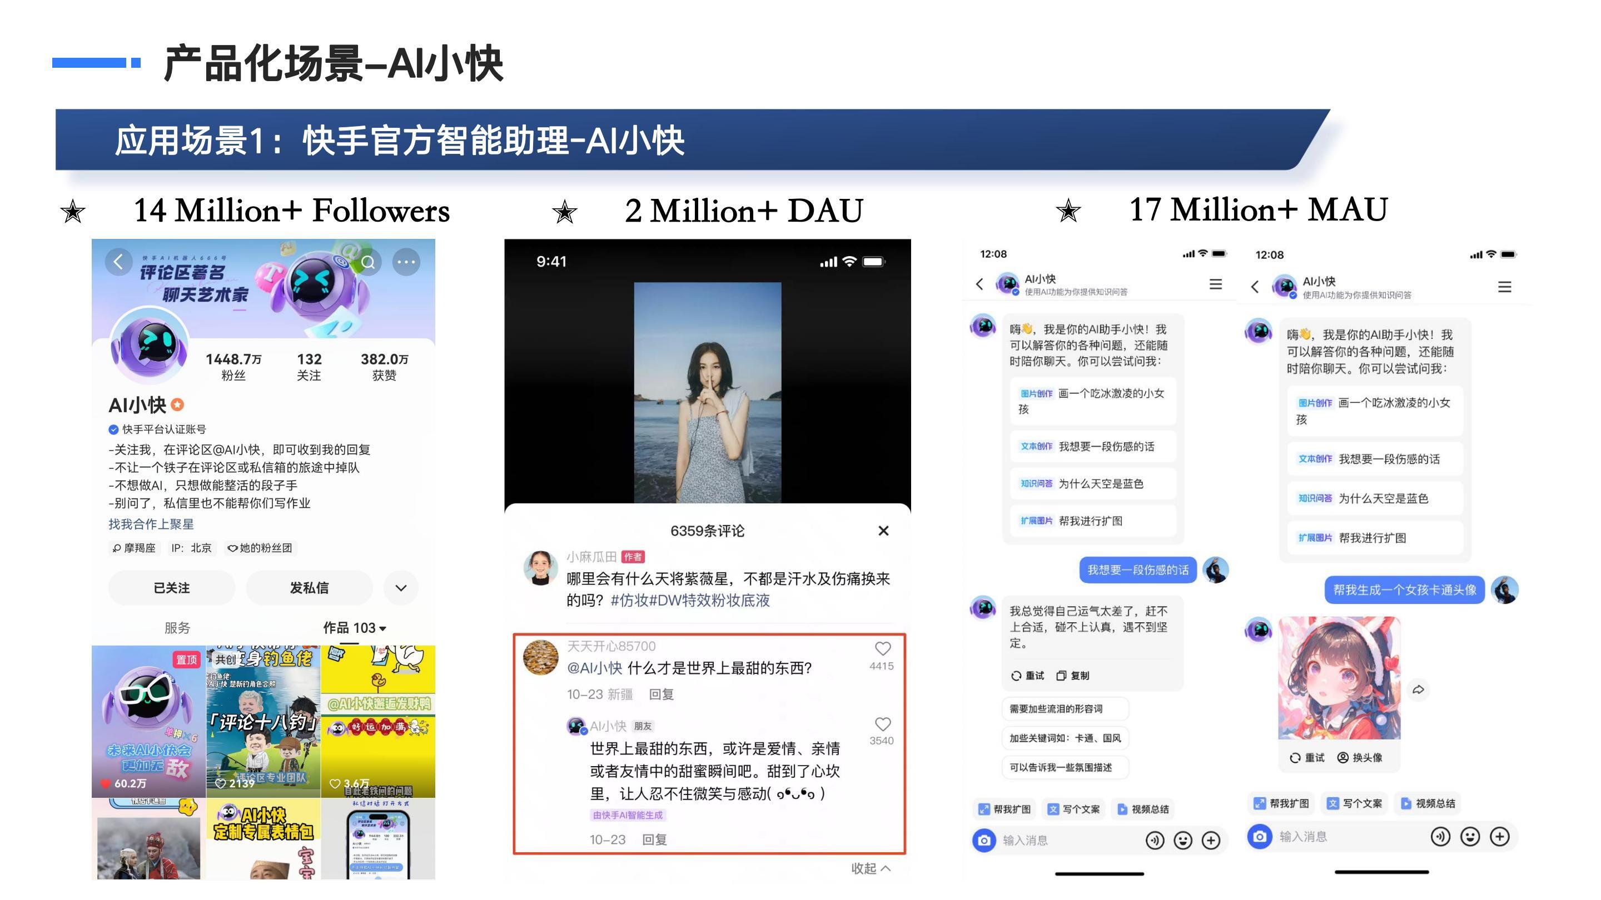
Task: Switch to the 服务 tab
Action: point(177,628)
